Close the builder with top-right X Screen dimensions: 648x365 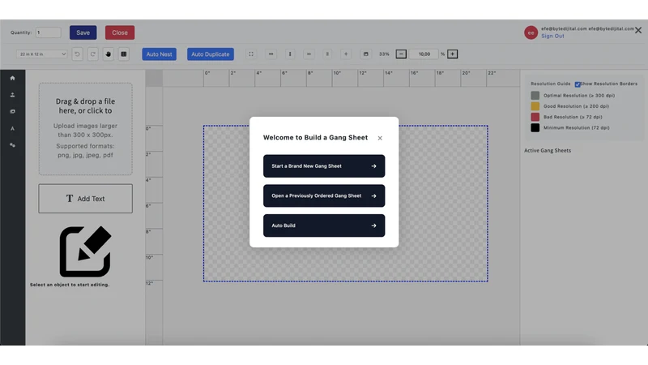(638, 30)
